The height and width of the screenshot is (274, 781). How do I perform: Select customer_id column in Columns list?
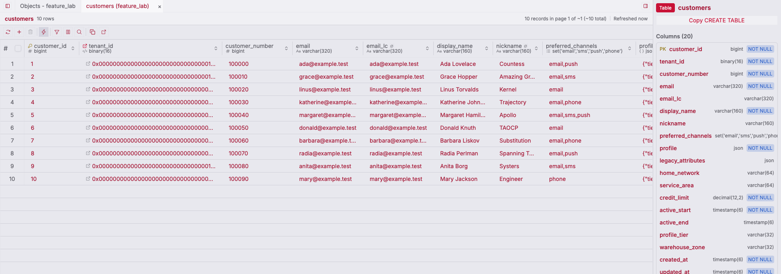(x=717, y=49)
